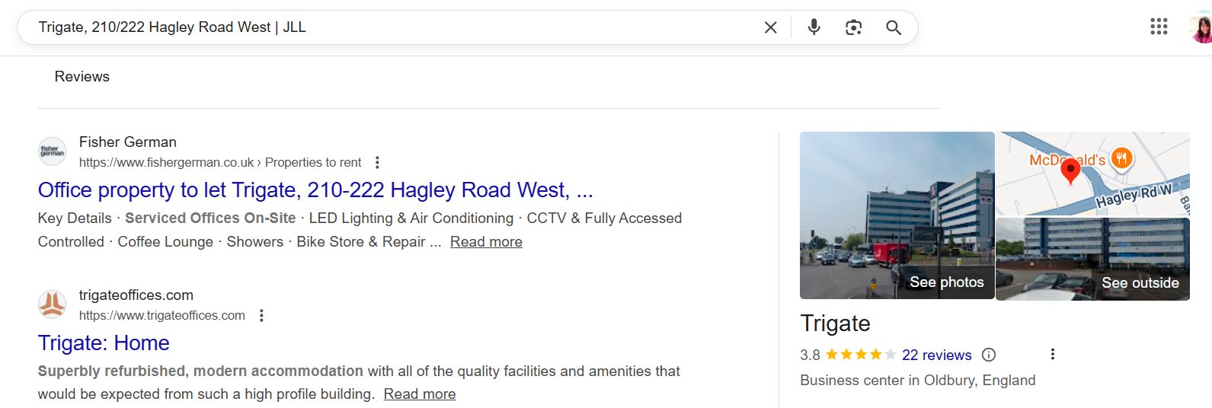Open the Google account profile picture
Image resolution: width=1212 pixels, height=408 pixels.
pos(1201,28)
